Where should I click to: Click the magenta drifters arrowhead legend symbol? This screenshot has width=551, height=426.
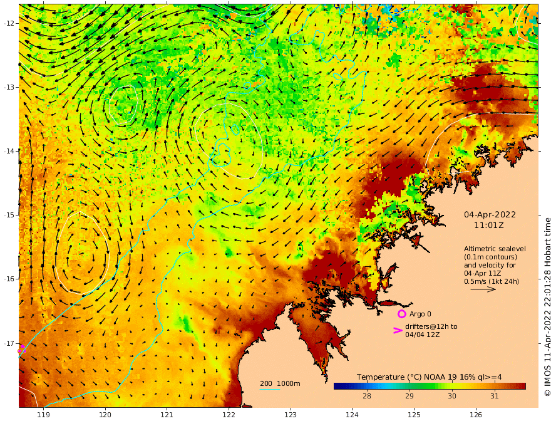coord(398,330)
